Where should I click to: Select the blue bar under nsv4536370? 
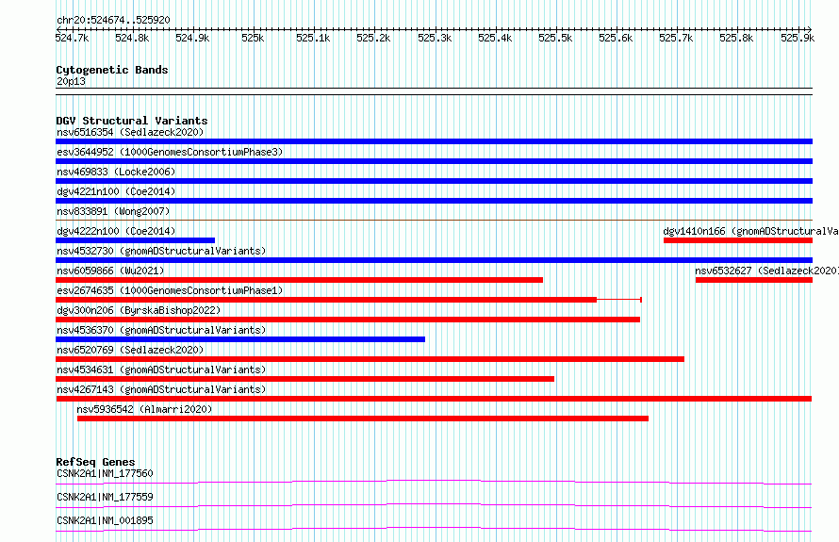coord(240,339)
